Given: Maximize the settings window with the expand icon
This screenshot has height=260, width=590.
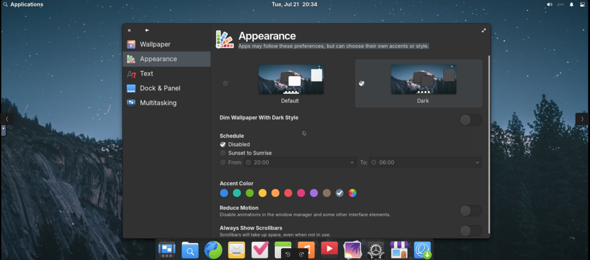Looking at the screenshot, I should pyautogui.click(x=484, y=30).
